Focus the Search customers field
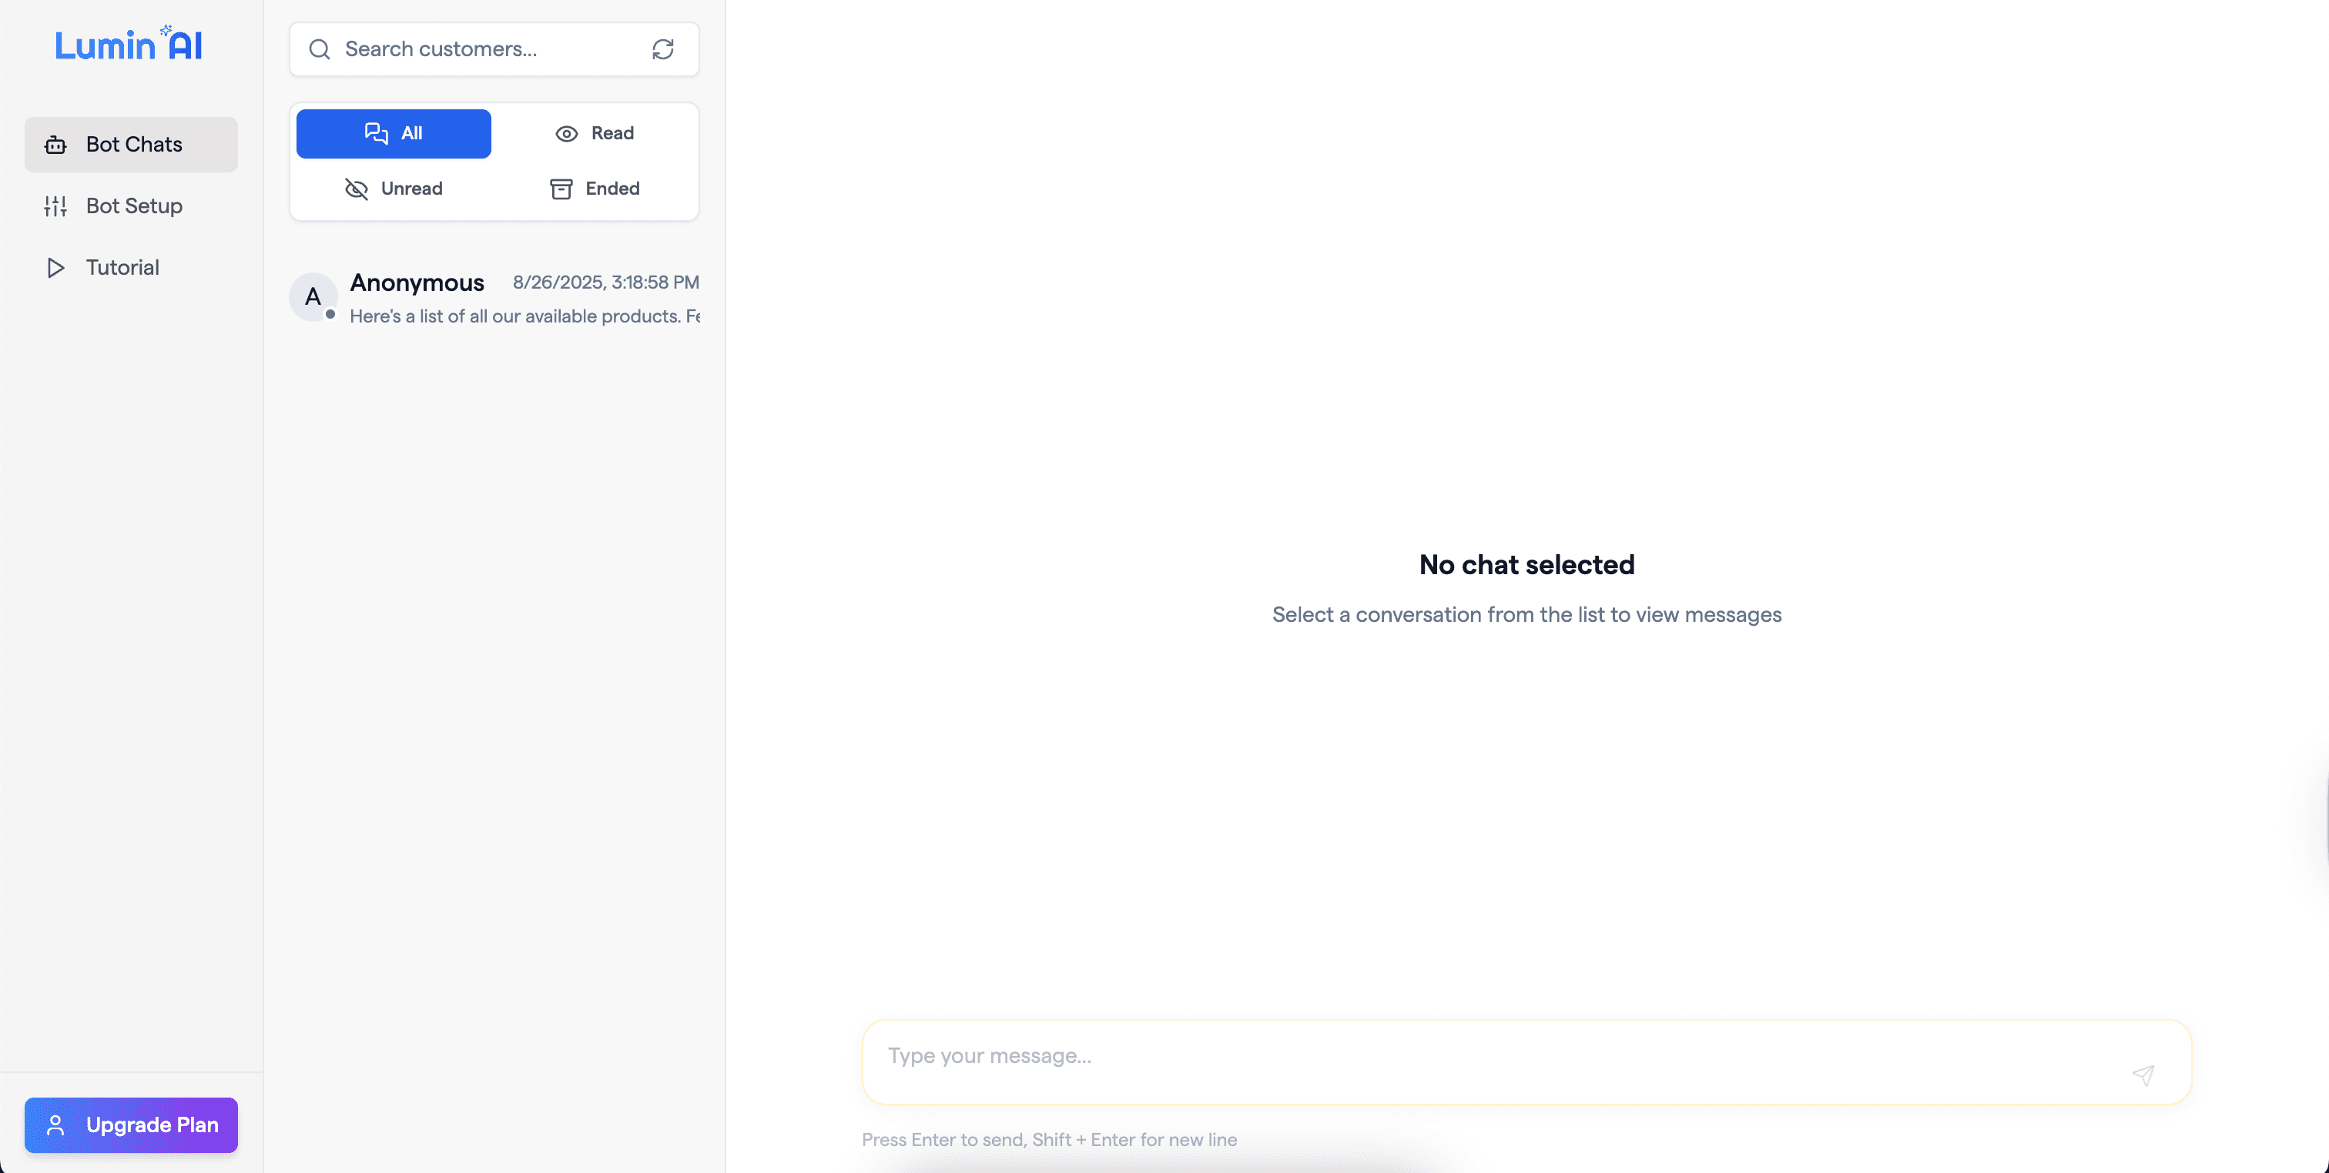This screenshot has height=1173, width=2329. tap(488, 48)
